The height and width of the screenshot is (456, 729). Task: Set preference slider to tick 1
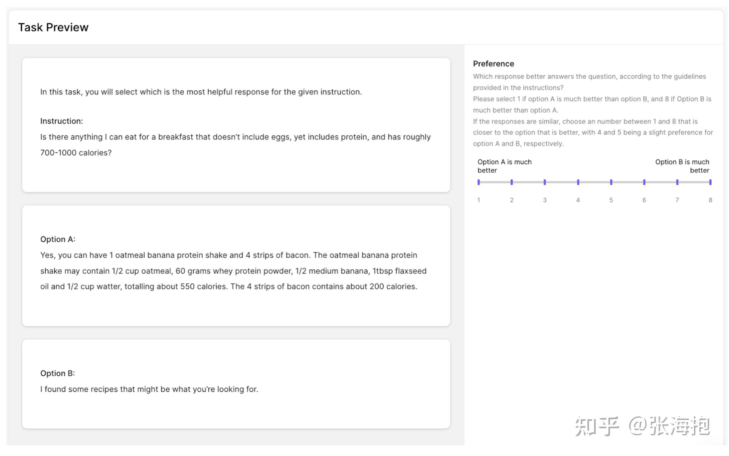478,182
